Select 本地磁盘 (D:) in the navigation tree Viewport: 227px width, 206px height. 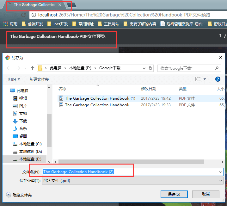(27, 152)
